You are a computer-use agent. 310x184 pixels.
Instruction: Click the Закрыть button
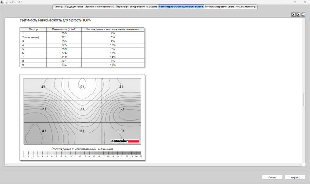tap(295, 178)
